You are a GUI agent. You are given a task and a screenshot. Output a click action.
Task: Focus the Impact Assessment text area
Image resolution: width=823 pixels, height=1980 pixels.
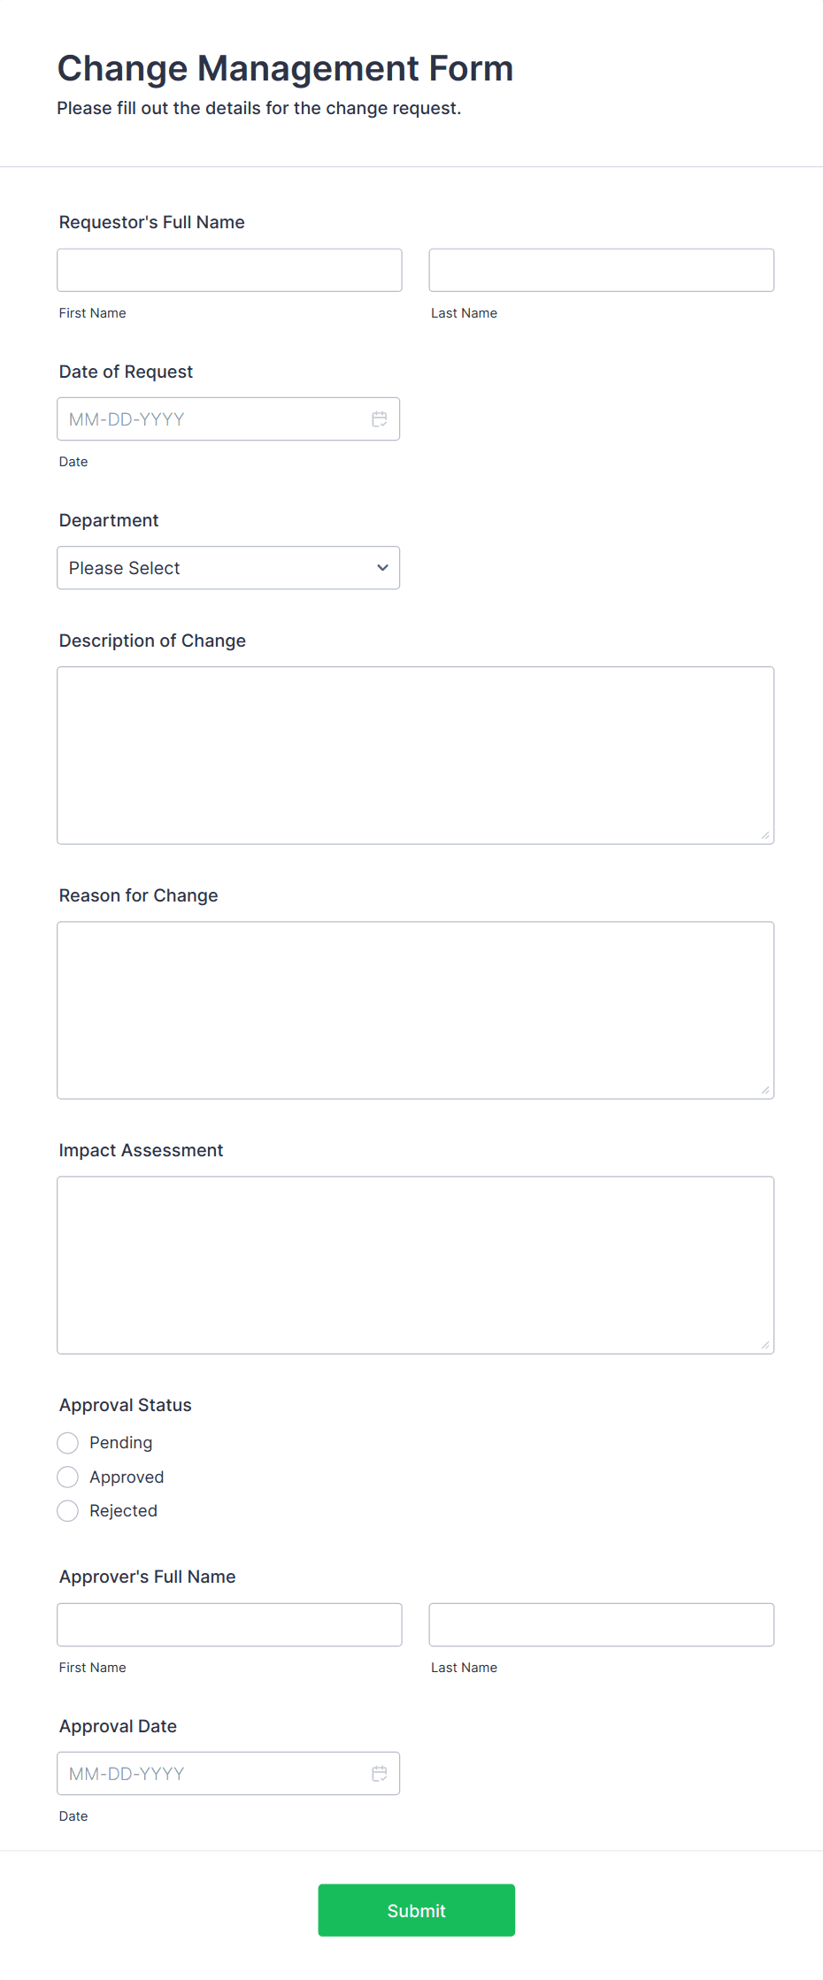point(415,1264)
